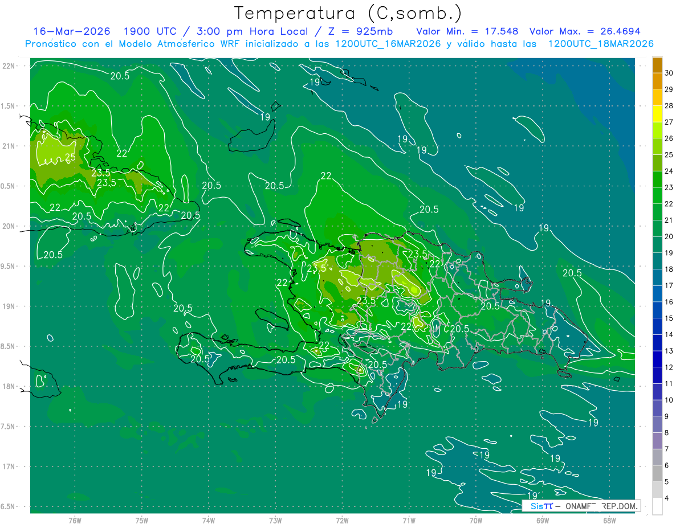The width and height of the screenshot is (684, 528).
Task: Click the '27' value on the color legend
Action: point(669,122)
